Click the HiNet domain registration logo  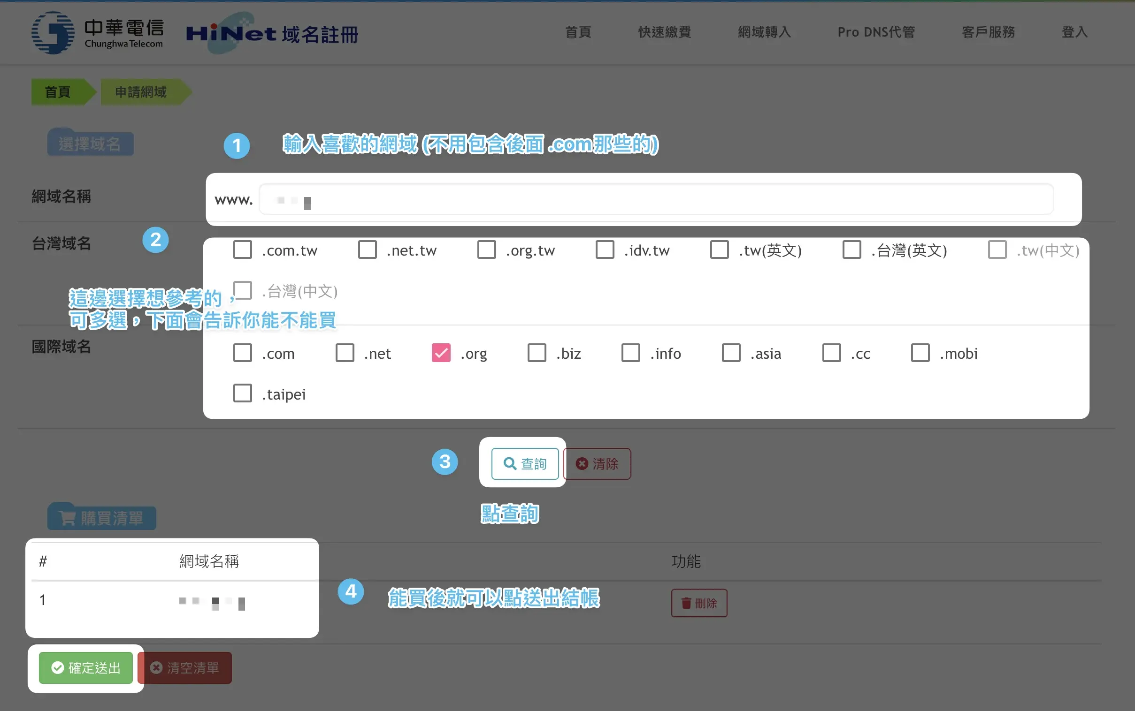pyautogui.click(x=272, y=33)
